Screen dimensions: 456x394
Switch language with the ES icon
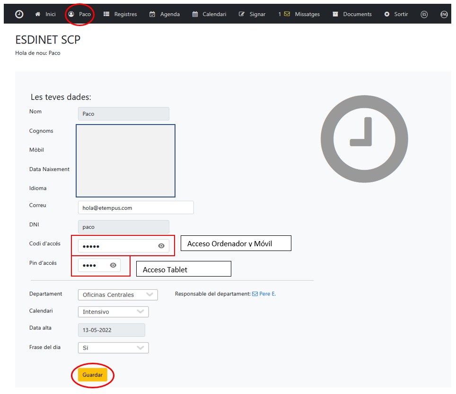pos(424,14)
